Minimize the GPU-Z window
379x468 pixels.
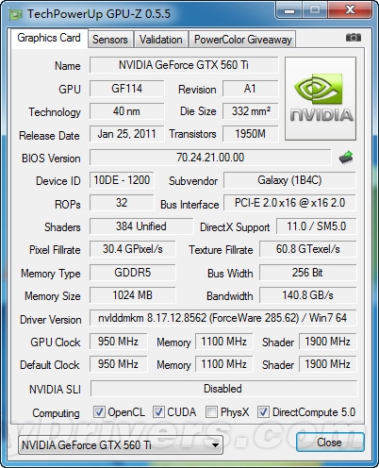(289, 11)
